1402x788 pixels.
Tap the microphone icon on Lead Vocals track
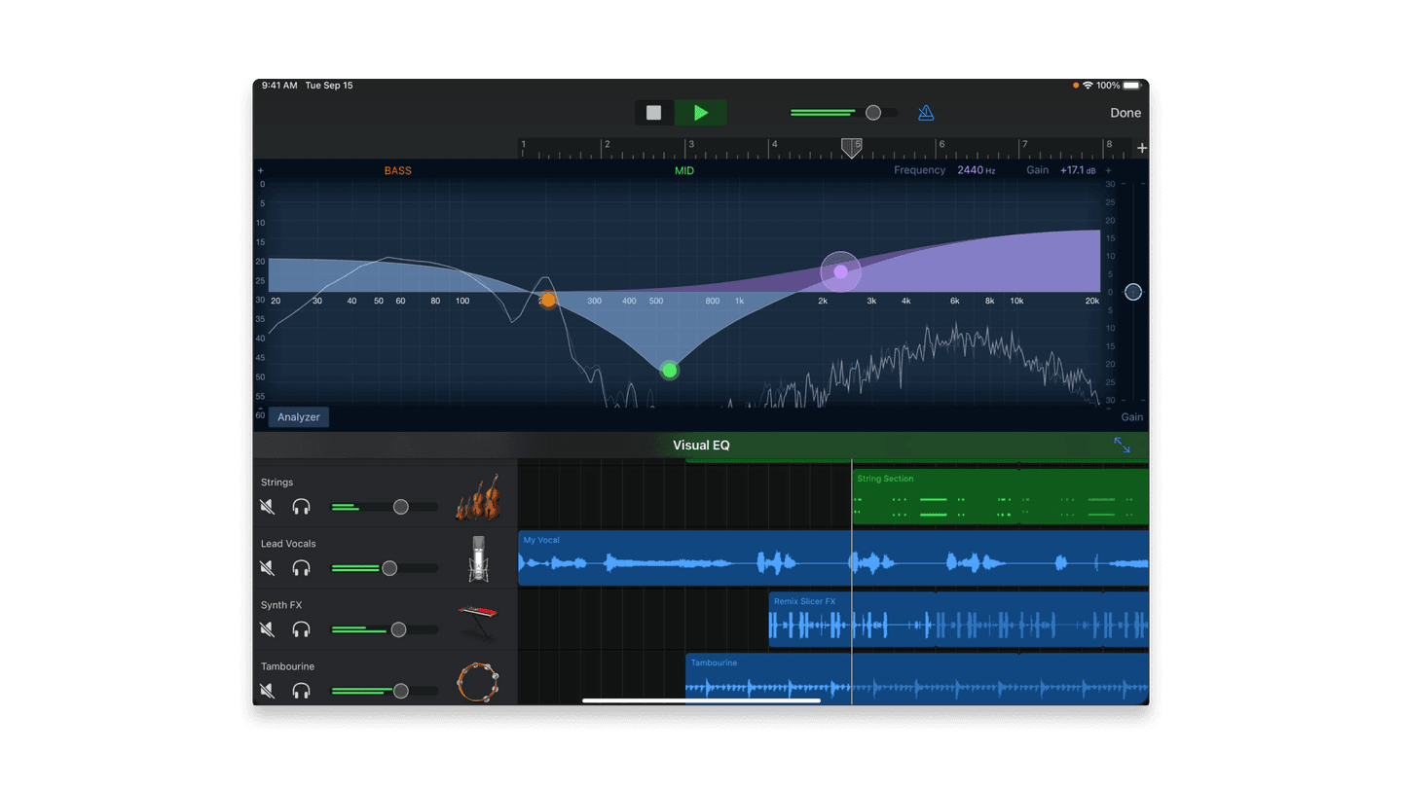point(478,559)
